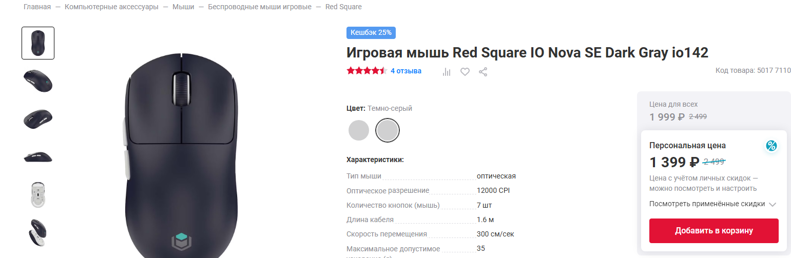Select sixth thumbnail, two mice view

(38, 233)
